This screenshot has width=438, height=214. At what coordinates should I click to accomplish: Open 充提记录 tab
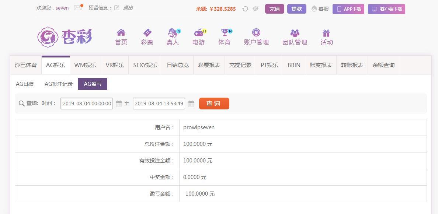(240, 65)
